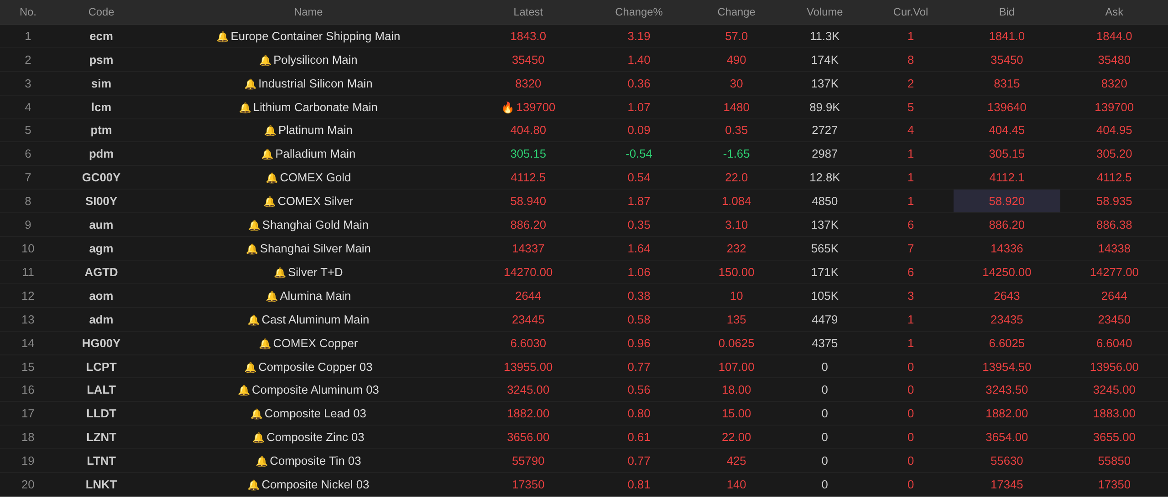
Task: Click the alert bell beside Europe Container Shipping Main
Action: [222, 37]
